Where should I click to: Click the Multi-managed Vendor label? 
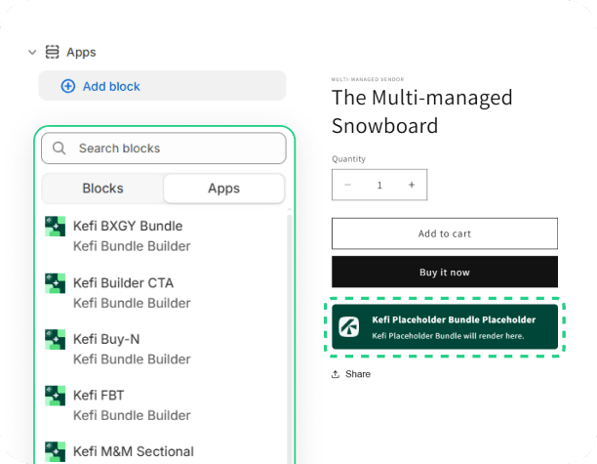368,79
